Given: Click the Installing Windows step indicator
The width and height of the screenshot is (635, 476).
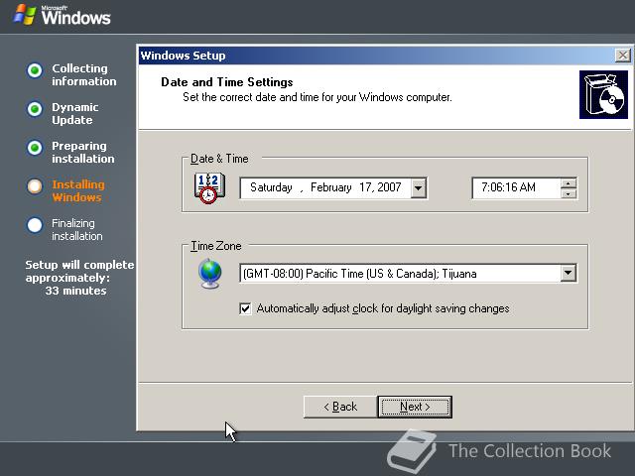Looking at the screenshot, I should pos(35,186).
